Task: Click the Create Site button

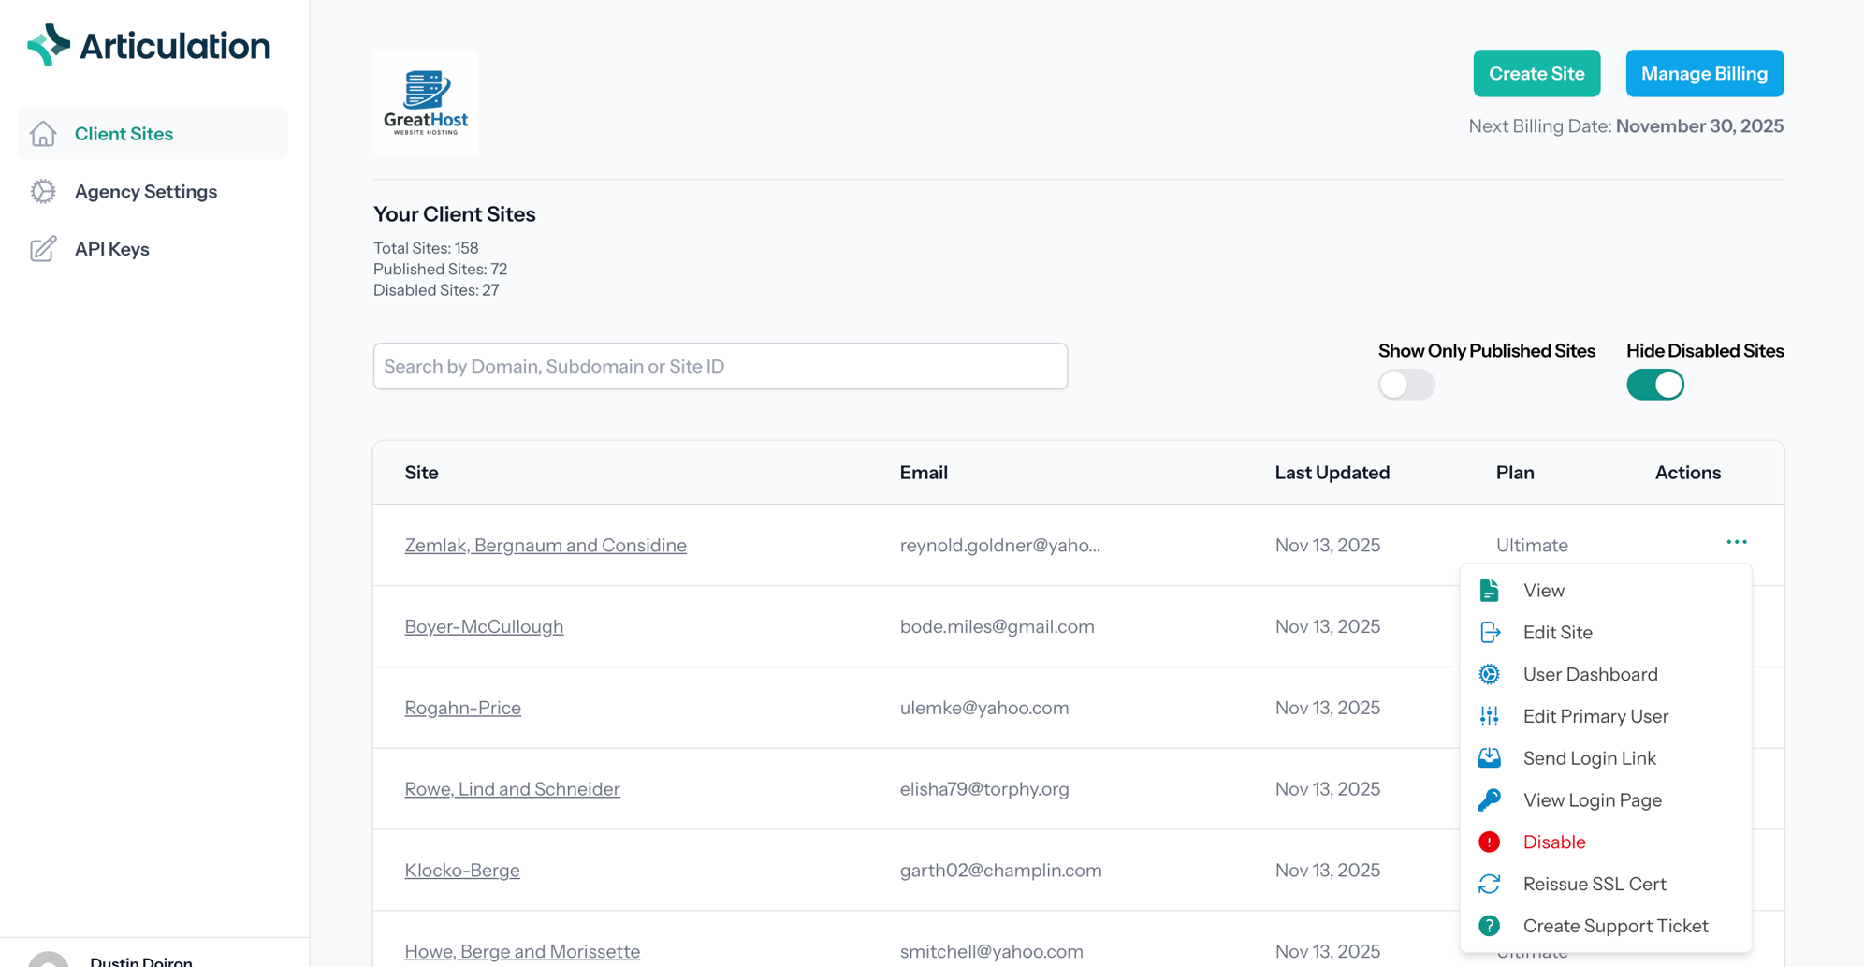Action: tap(1536, 73)
